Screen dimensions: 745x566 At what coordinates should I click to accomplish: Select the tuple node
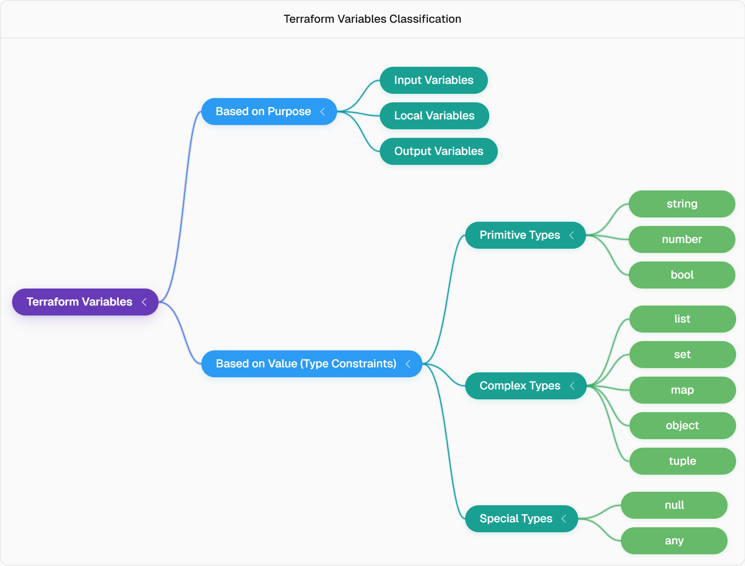682,461
